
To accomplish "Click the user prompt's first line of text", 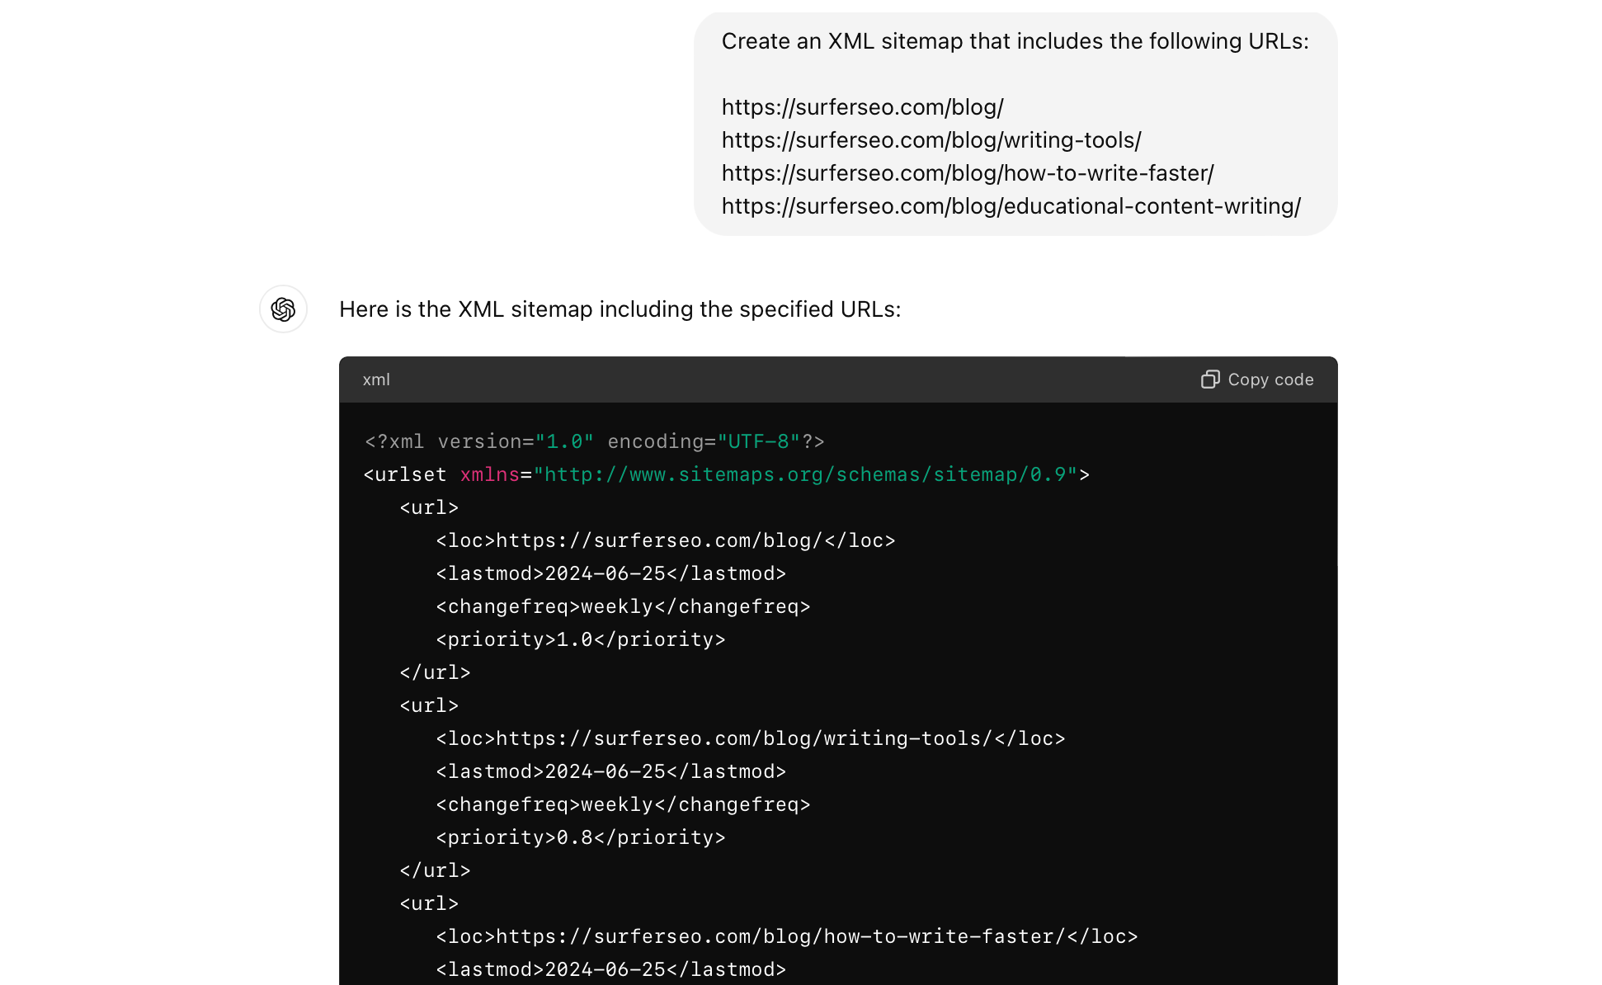I will point(1015,41).
